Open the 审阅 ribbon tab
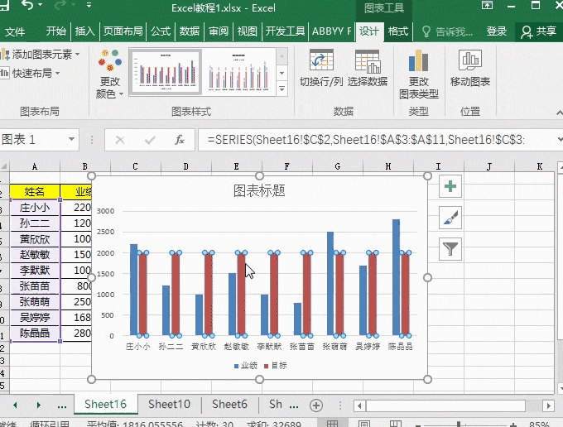 point(219,31)
